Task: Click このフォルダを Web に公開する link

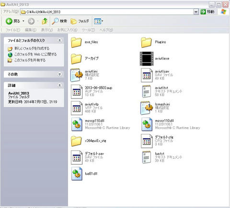Action: [35, 54]
